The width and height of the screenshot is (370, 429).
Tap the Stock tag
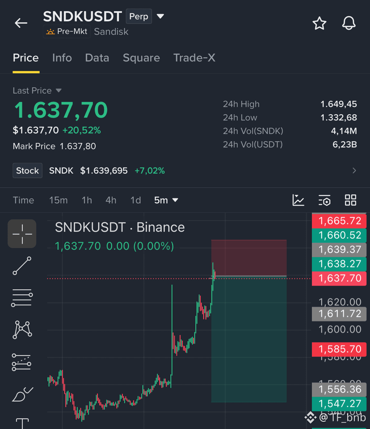coord(27,171)
